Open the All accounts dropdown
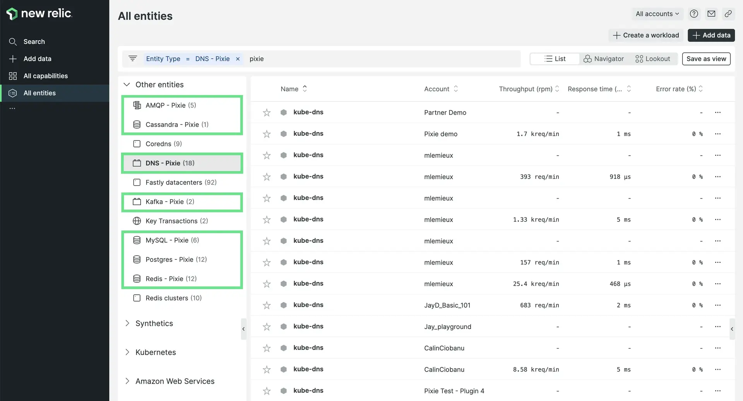 (657, 14)
